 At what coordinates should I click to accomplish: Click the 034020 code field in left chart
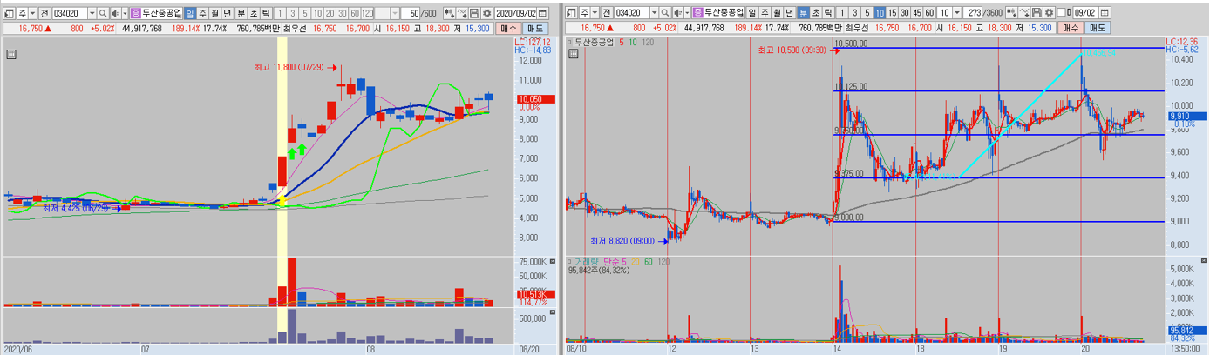69,13
